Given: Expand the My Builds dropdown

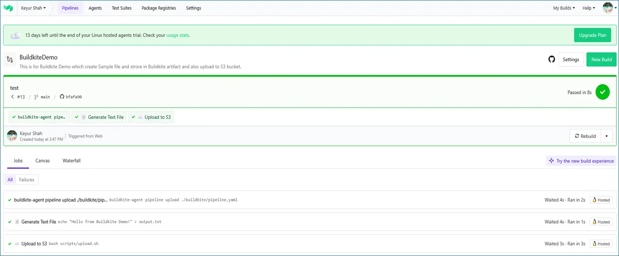Looking at the screenshot, I should [564, 8].
